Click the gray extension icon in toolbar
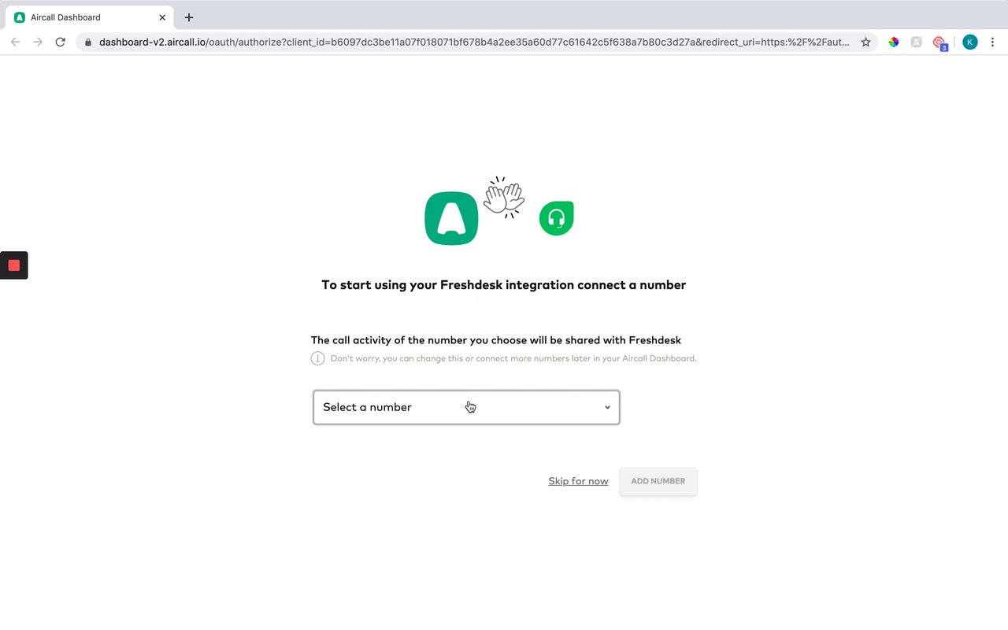Viewport: 1008px width, 630px height. (x=917, y=42)
